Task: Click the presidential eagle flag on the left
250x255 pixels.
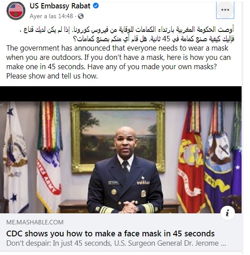Action: click(15, 157)
